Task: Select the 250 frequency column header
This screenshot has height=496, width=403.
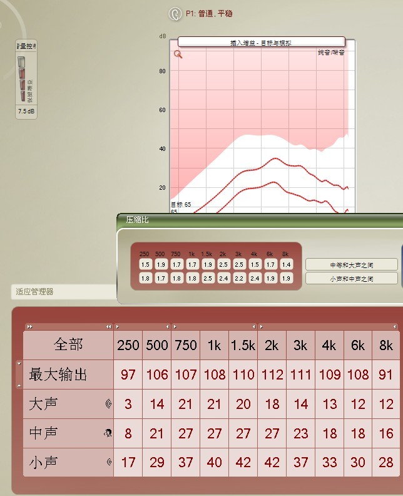Action: tap(128, 345)
